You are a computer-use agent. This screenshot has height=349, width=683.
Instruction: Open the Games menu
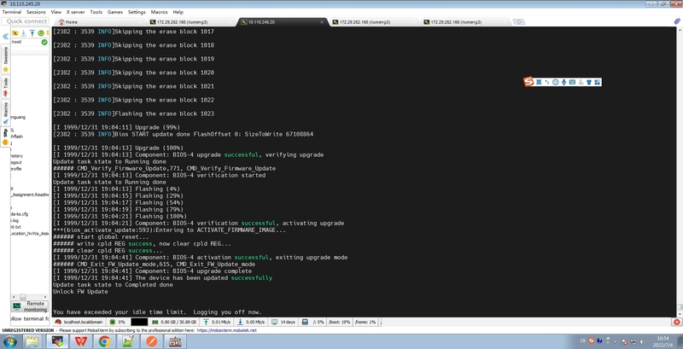point(115,12)
